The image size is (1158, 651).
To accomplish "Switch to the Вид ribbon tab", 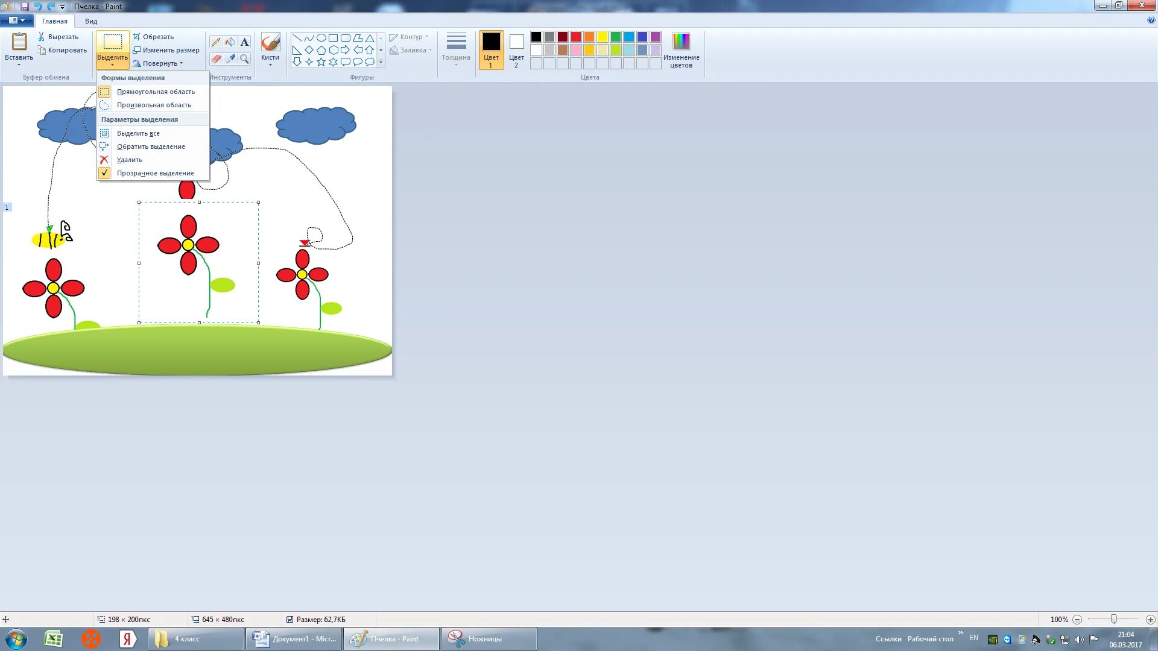I will 91,21.
